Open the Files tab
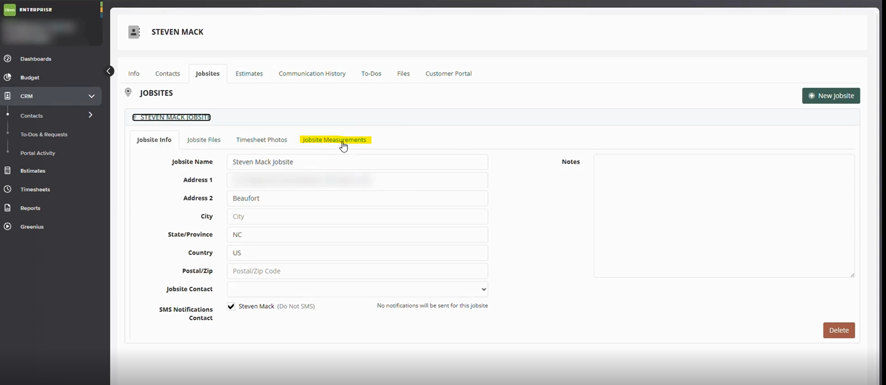The height and width of the screenshot is (385, 886). tap(404, 73)
